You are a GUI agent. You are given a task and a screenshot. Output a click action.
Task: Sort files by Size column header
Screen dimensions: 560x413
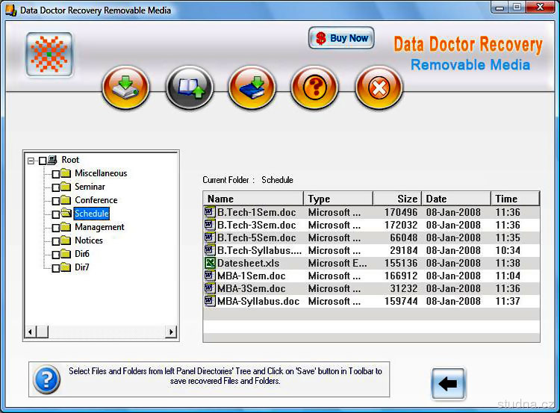[x=397, y=199]
